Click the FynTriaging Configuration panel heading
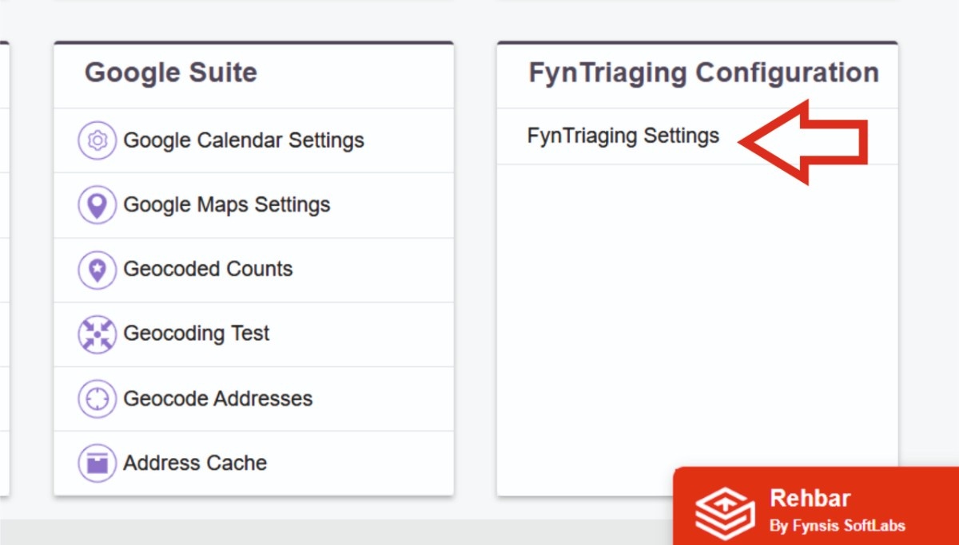The image size is (959, 545). point(703,73)
